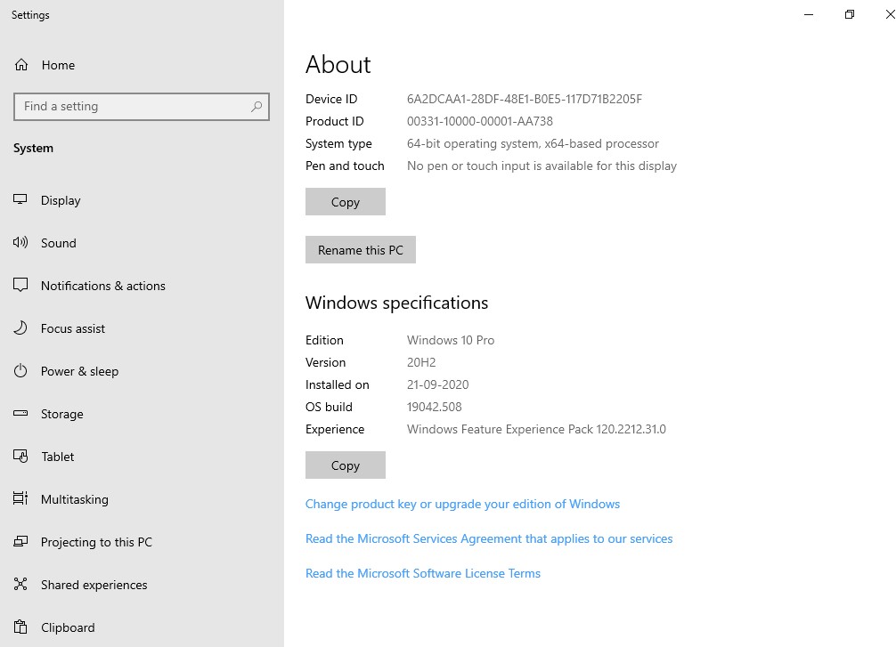Click the About page heading
The width and height of the screenshot is (896, 647).
(338, 64)
